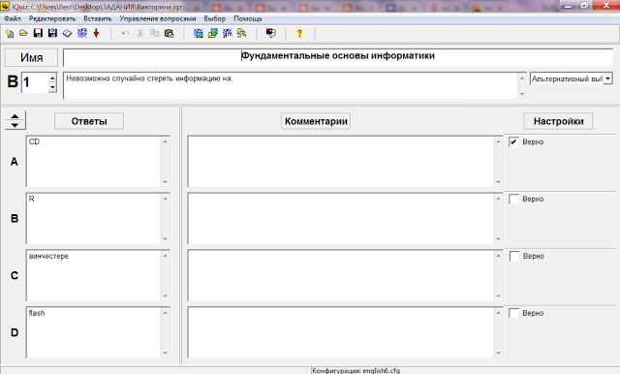Click the Ответы button

[89, 121]
